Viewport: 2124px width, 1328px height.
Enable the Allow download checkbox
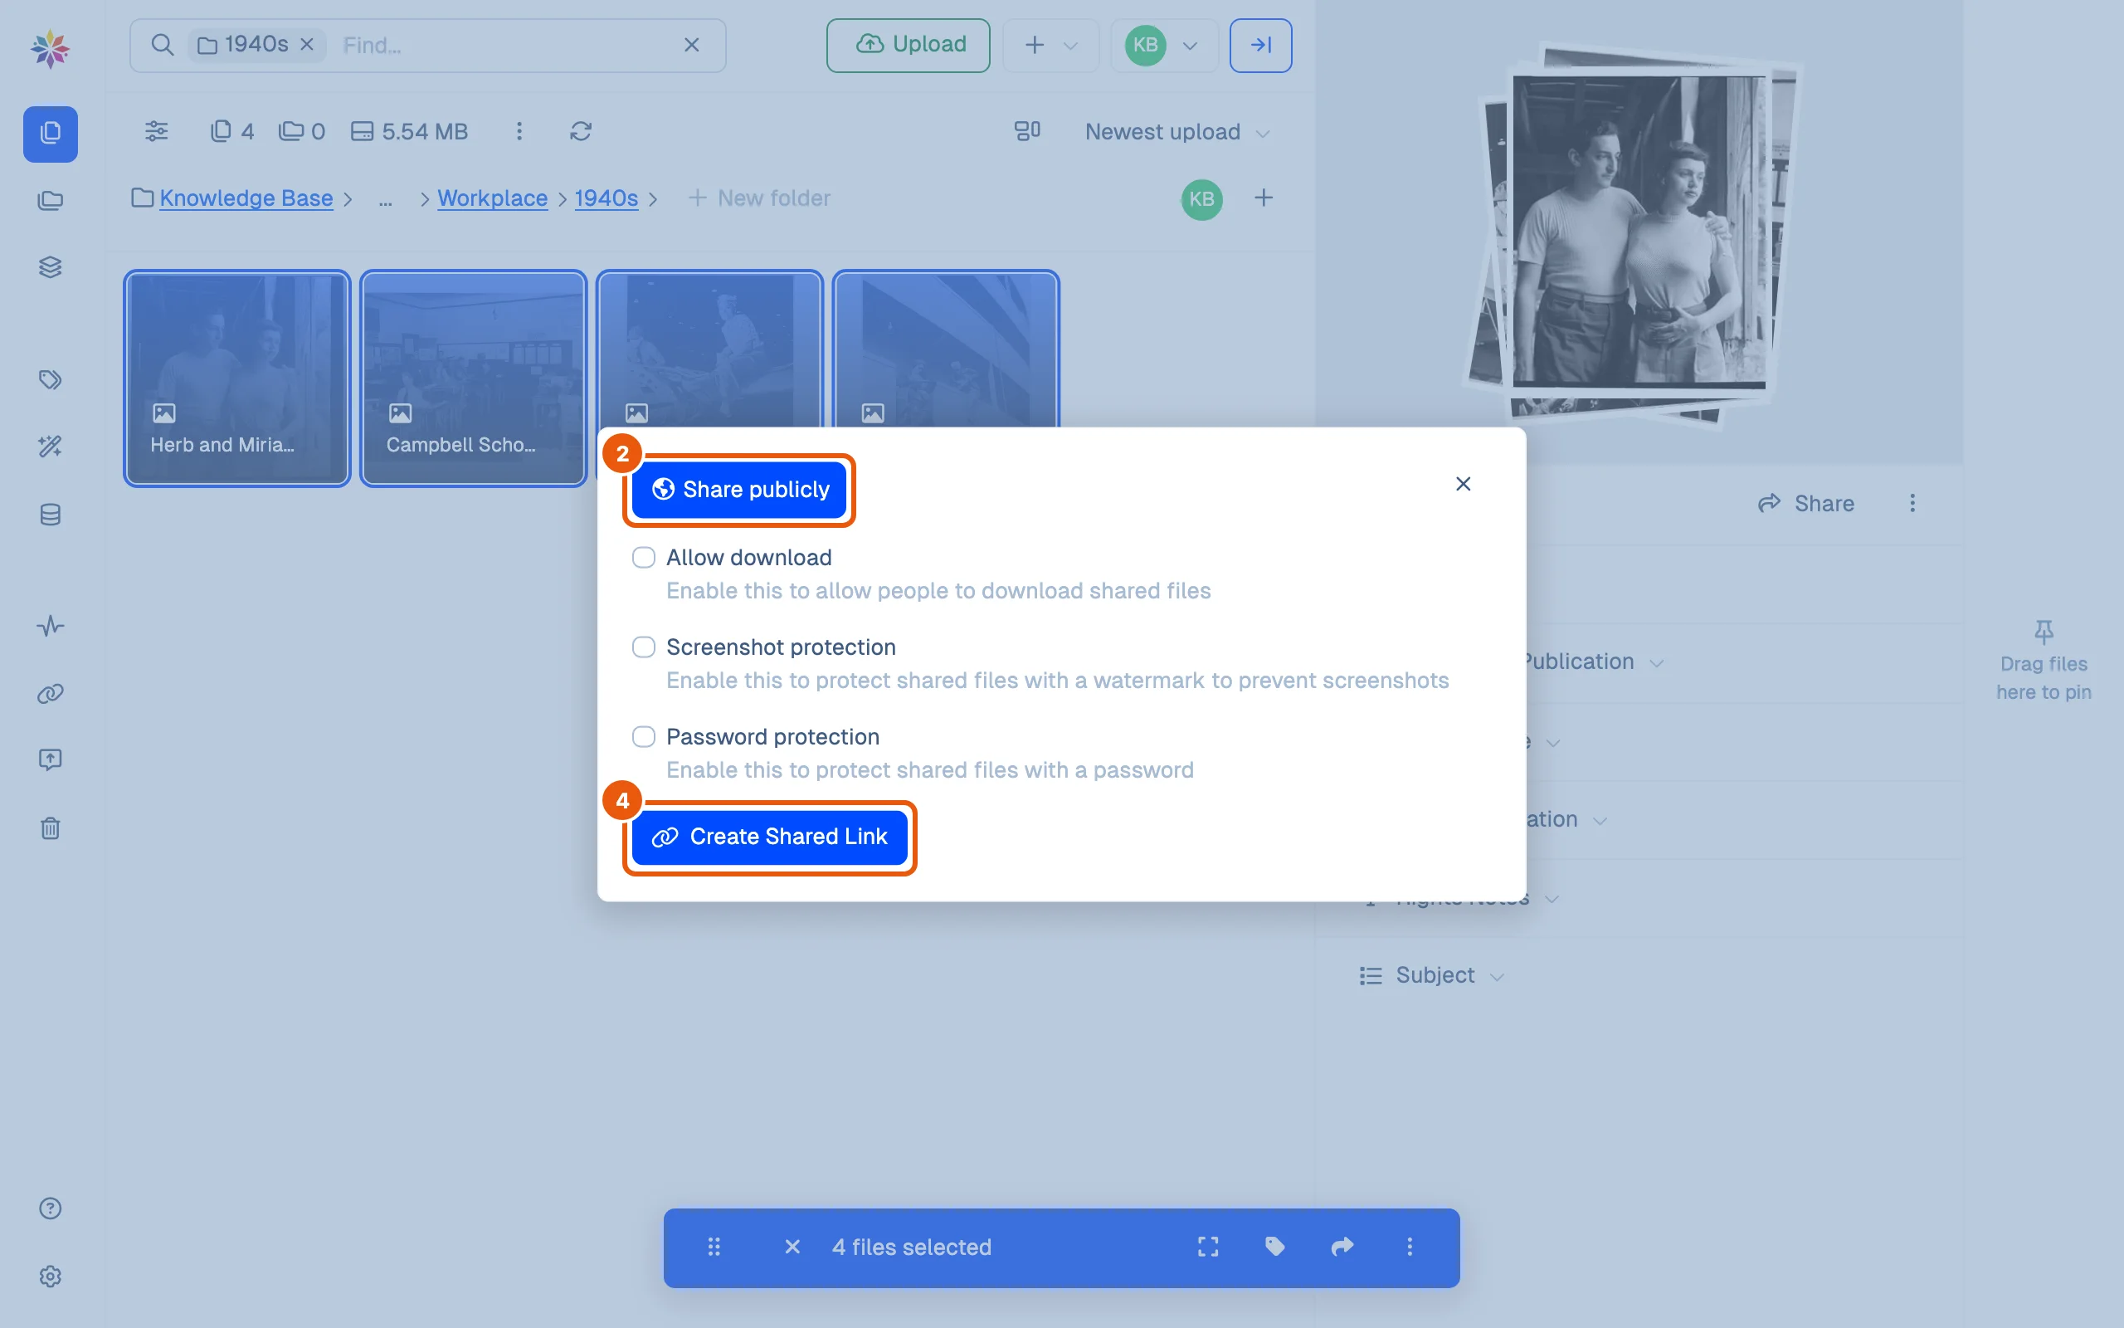tap(643, 558)
